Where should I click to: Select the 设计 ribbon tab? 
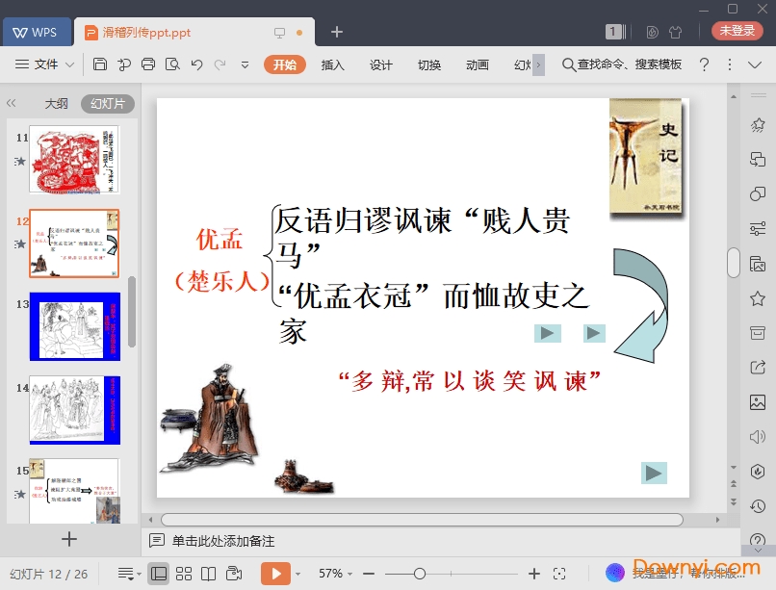[381, 64]
